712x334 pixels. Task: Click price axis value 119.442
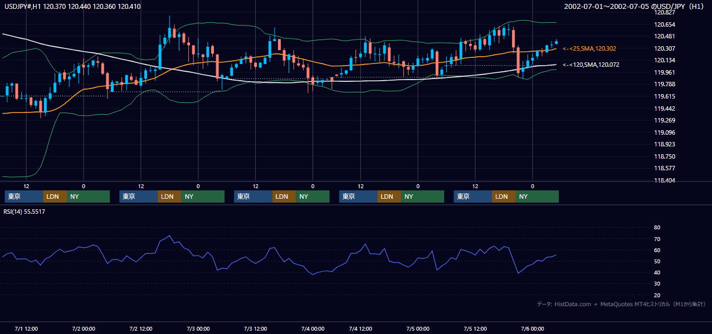pos(666,109)
